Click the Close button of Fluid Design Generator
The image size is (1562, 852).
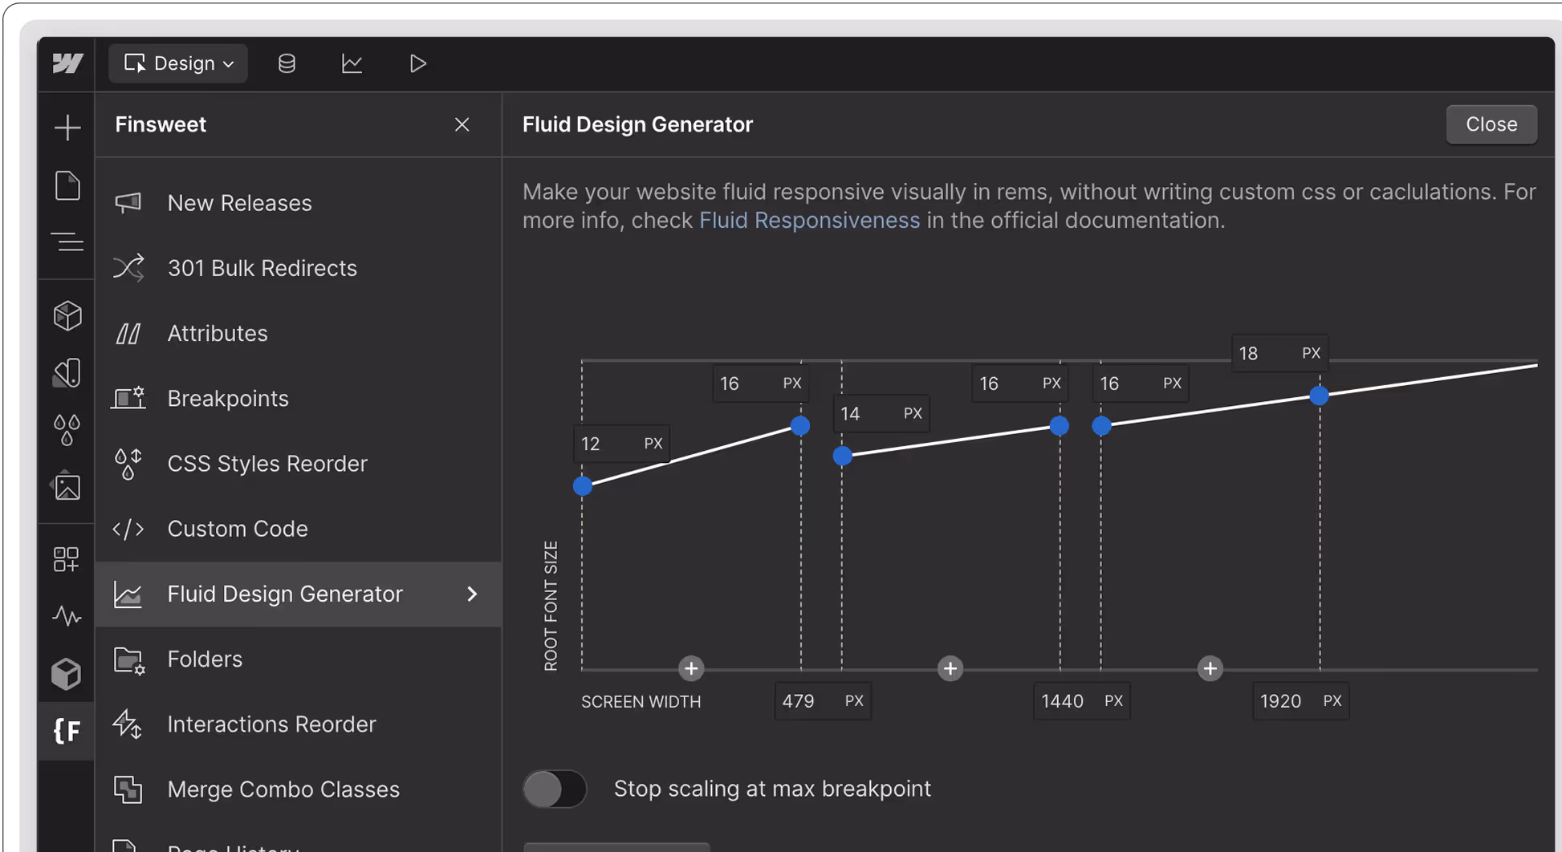pyautogui.click(x=1491, y=124)
